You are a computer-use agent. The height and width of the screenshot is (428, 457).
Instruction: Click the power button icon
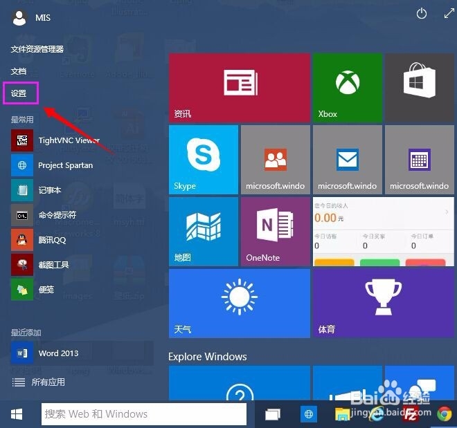point(422,13)
